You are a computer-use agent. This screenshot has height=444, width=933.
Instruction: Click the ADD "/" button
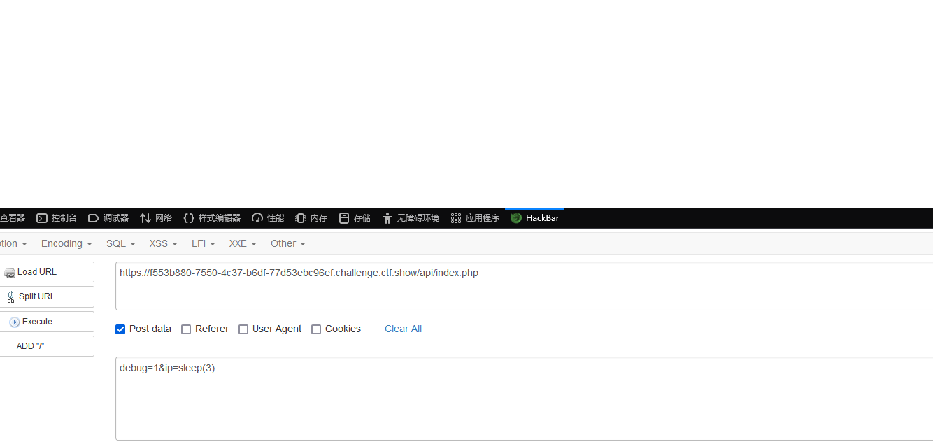coord(46,346)
